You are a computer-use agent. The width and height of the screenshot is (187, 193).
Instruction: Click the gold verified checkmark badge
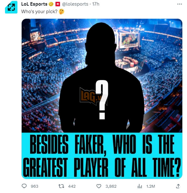point(51,4)
